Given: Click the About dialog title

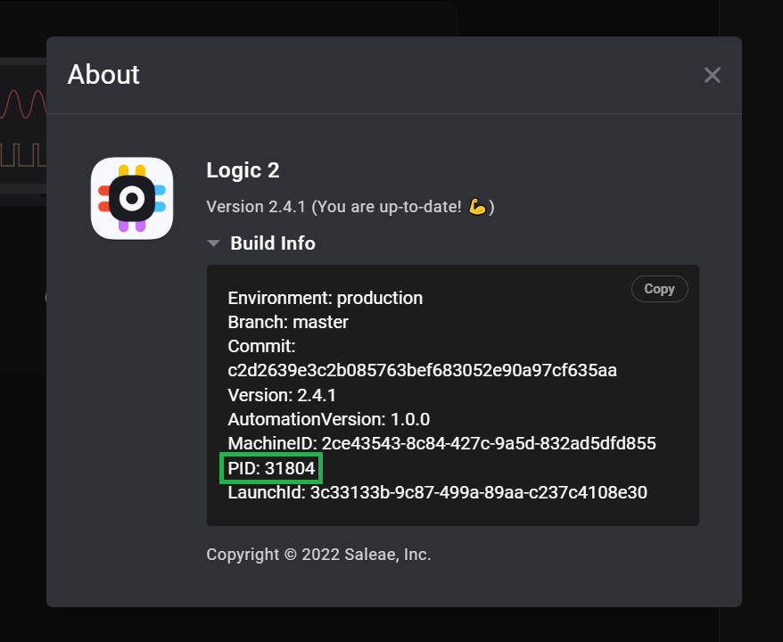Looking at the screenshot, I should [x=103, y=75].
